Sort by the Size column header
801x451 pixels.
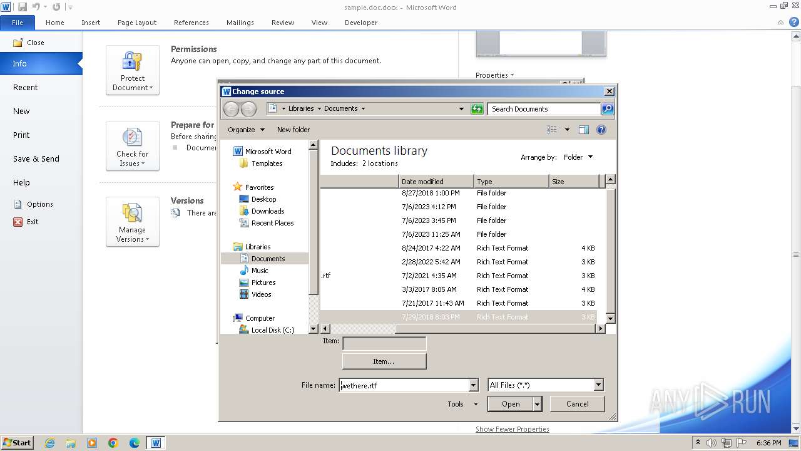click(x=574, y=182)
